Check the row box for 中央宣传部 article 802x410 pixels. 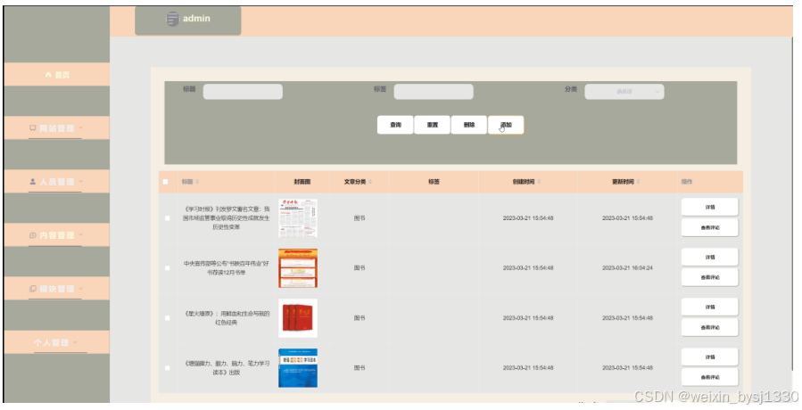167,268
